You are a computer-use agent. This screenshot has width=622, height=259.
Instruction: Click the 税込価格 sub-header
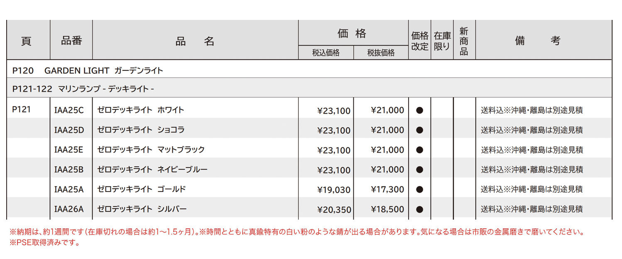326,53
